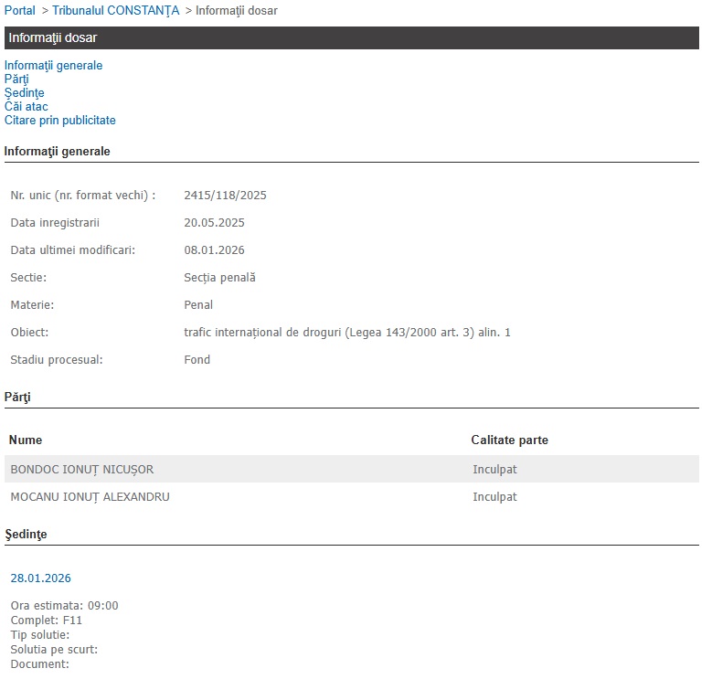The width and height of the screenshot is (712, 679).
Task: Open the Ședințe navigation link
Action: tap(25, 93)
